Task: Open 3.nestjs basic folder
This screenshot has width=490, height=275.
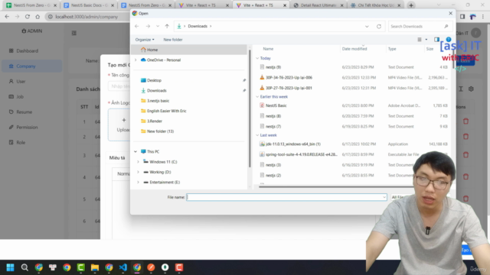Action: (155, 101)
